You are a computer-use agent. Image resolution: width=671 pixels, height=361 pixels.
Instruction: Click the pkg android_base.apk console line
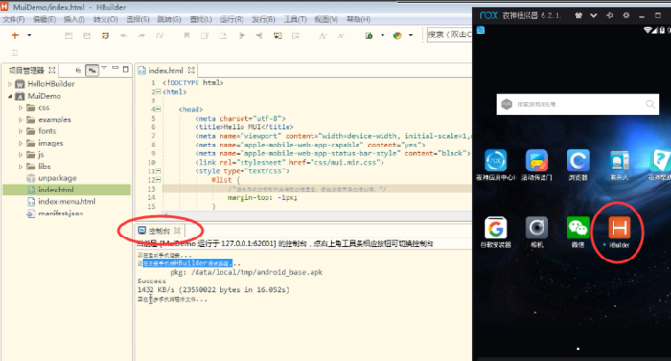coord(246,272)
